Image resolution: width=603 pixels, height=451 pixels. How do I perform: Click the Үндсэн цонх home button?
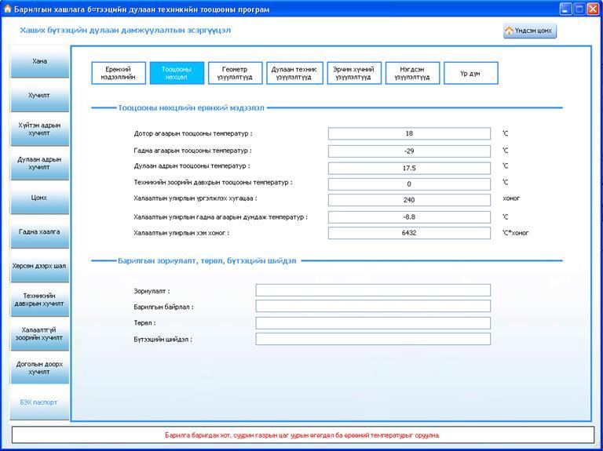click(529, 31)
